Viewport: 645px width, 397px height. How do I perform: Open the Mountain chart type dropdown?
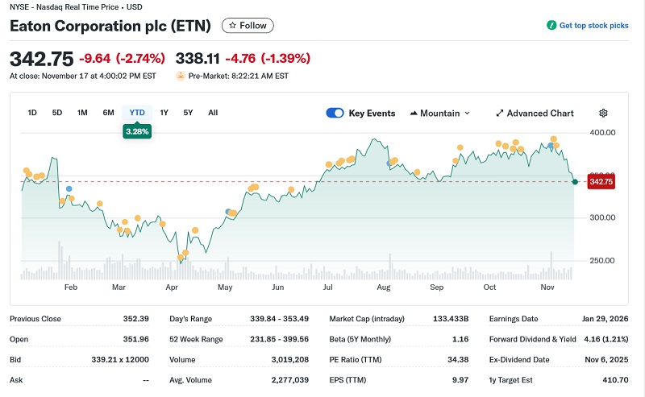(x=439, y=113)
